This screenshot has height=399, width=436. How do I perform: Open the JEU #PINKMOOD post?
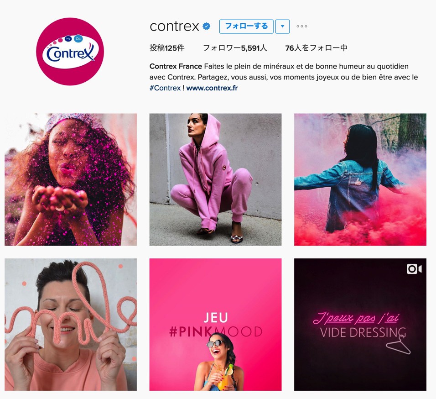click(x=216, y=325)
